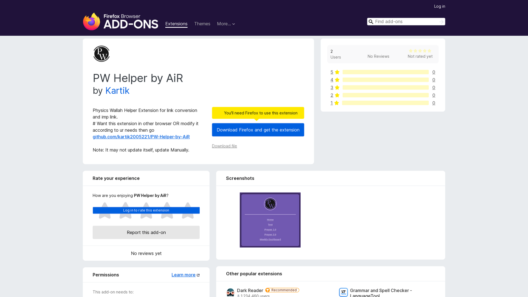Click the third rating star

pos(146,211)
